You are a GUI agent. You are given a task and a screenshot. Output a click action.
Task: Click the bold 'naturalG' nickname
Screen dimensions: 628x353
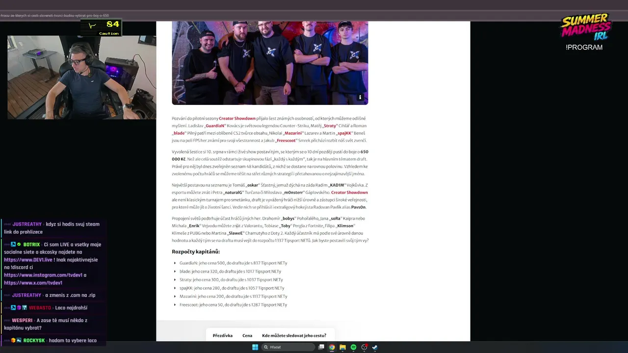tap(234, 192)
